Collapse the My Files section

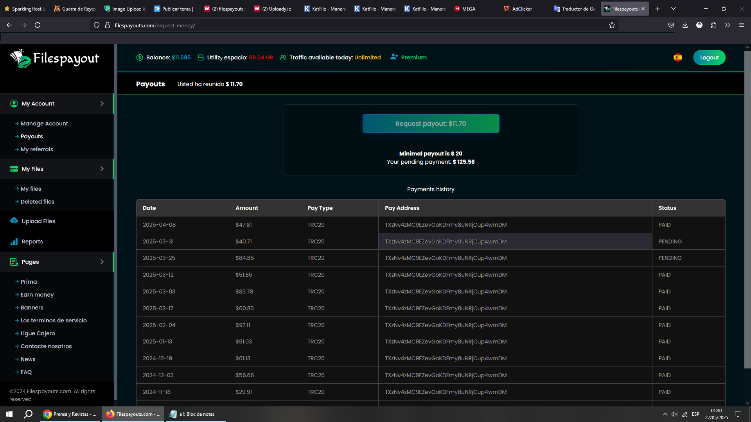click(102, 169)
